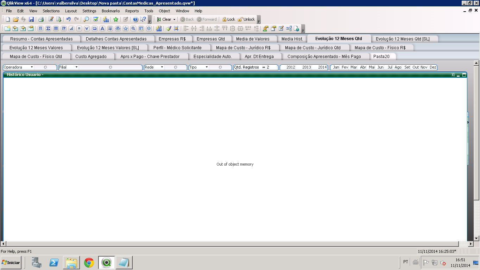Open the Clear button dropdown arrow
Screen dimensions: 480x270
[174, 19]
